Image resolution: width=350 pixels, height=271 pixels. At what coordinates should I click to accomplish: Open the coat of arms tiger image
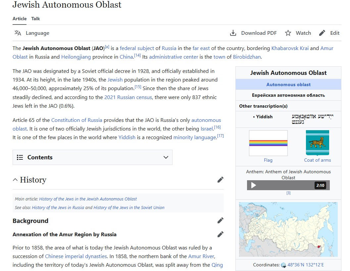pyautogui.click(x=318, y=143)
